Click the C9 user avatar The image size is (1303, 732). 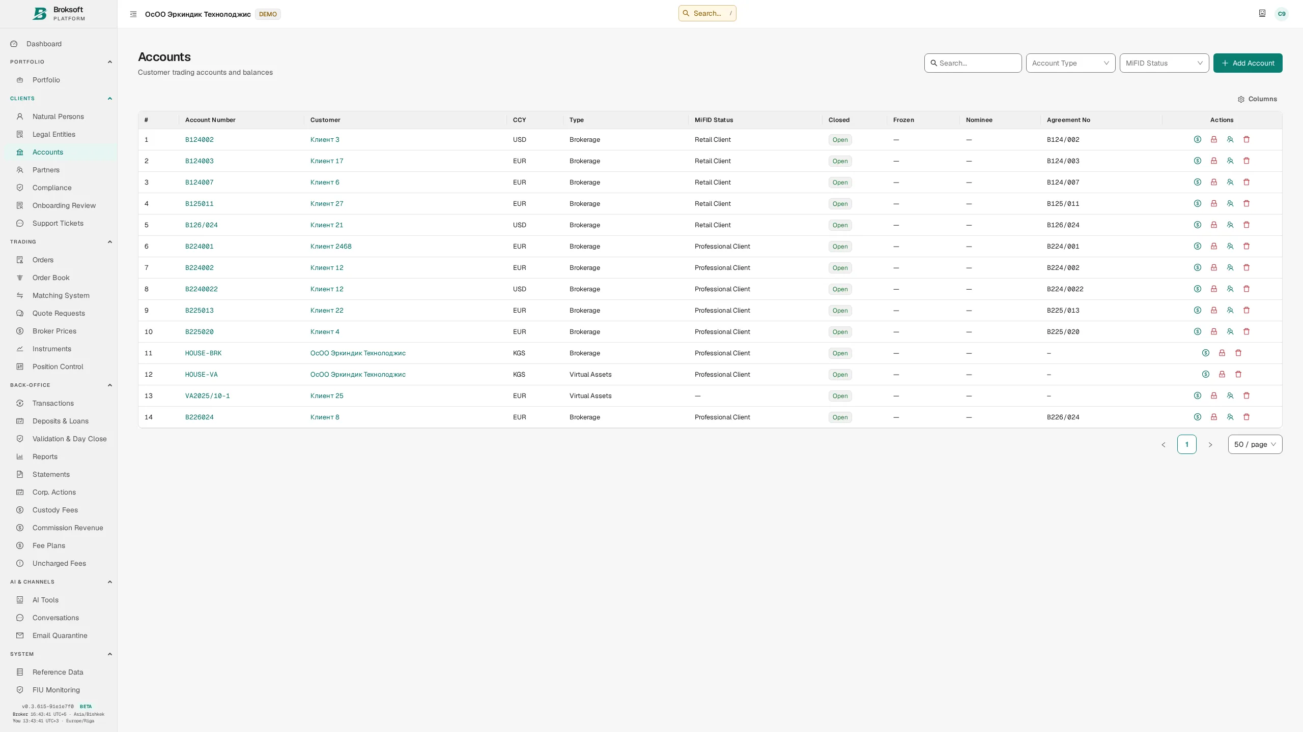[x=1281, y=14]
